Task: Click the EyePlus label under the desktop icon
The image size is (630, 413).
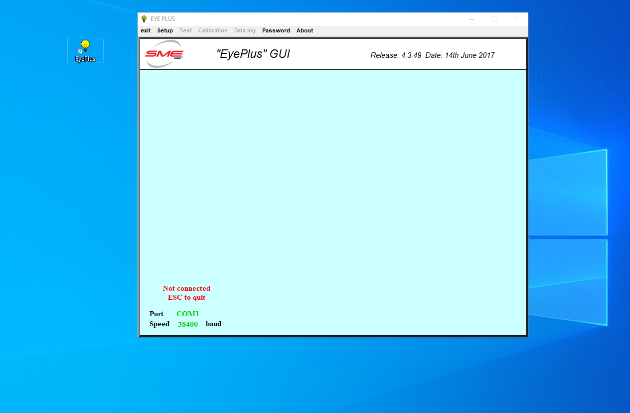Action: click(x=85, y=59)
